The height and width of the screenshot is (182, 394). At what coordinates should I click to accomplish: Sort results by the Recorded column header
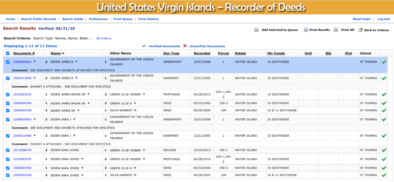pyautogui.click(x=202, y=53)
